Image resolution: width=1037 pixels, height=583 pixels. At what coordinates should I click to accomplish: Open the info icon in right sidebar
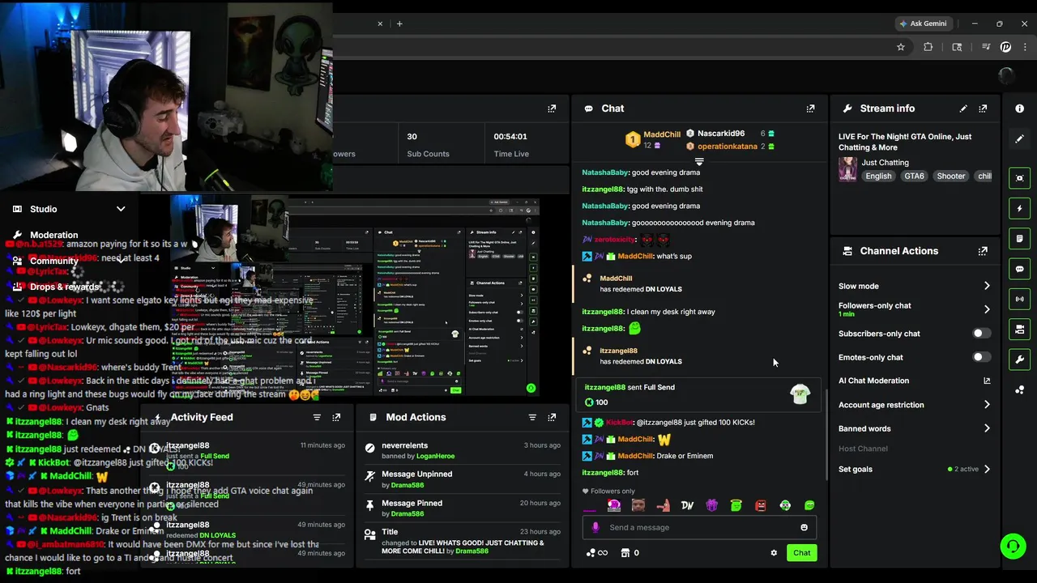click(1019, 109)
